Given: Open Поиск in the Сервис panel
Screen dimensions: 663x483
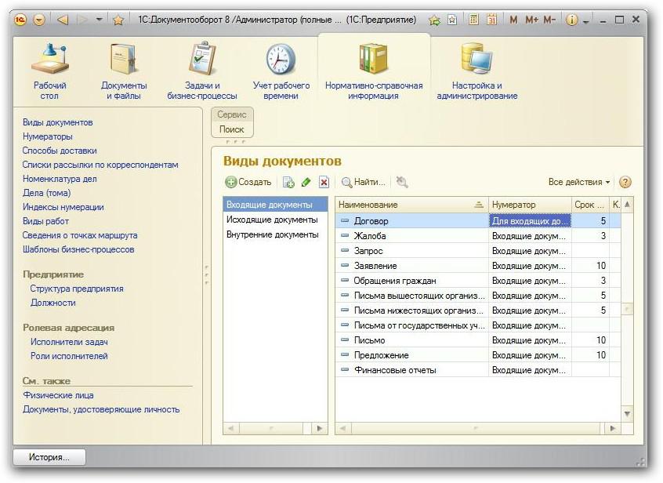Looking at the screenshot, I should (x=232, y=129).
